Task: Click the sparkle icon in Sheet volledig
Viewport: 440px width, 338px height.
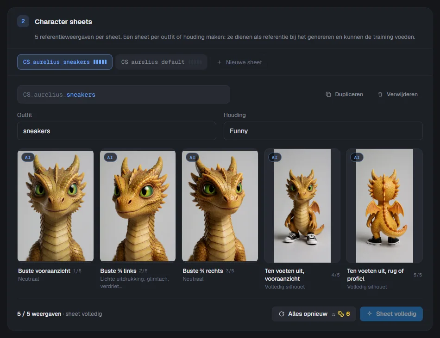Action: click(370, 313)
